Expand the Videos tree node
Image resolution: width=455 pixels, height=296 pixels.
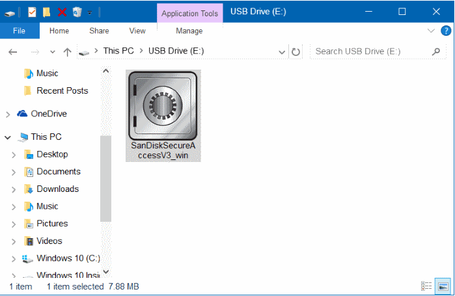click(14, 241)
